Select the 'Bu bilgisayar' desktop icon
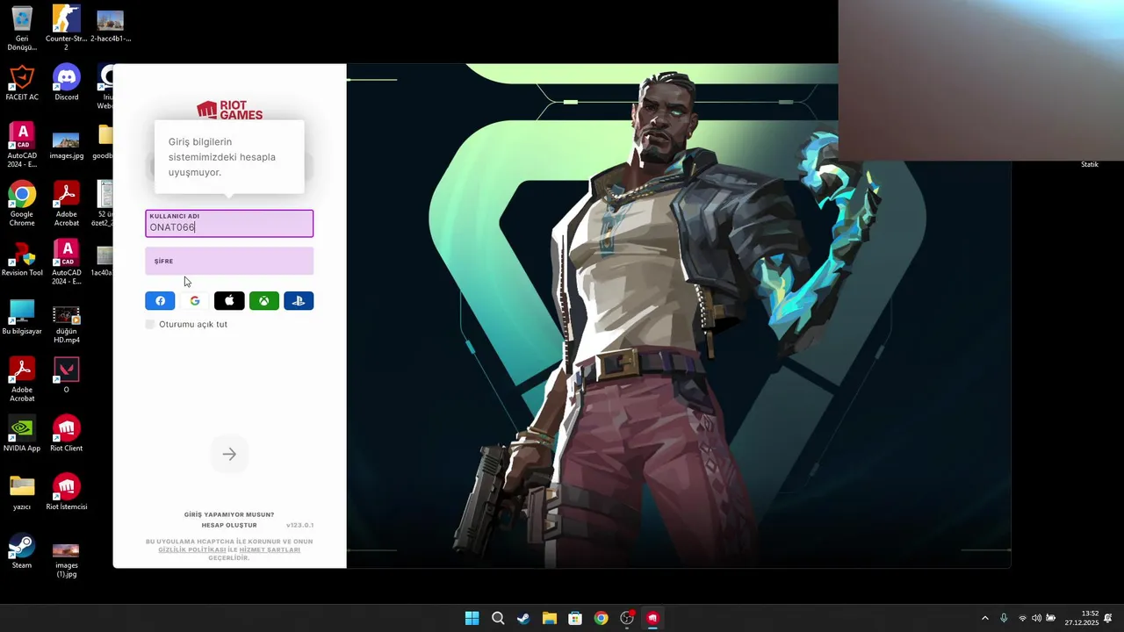This screenshot has height=632, width=1124. [x=22, y=317]
